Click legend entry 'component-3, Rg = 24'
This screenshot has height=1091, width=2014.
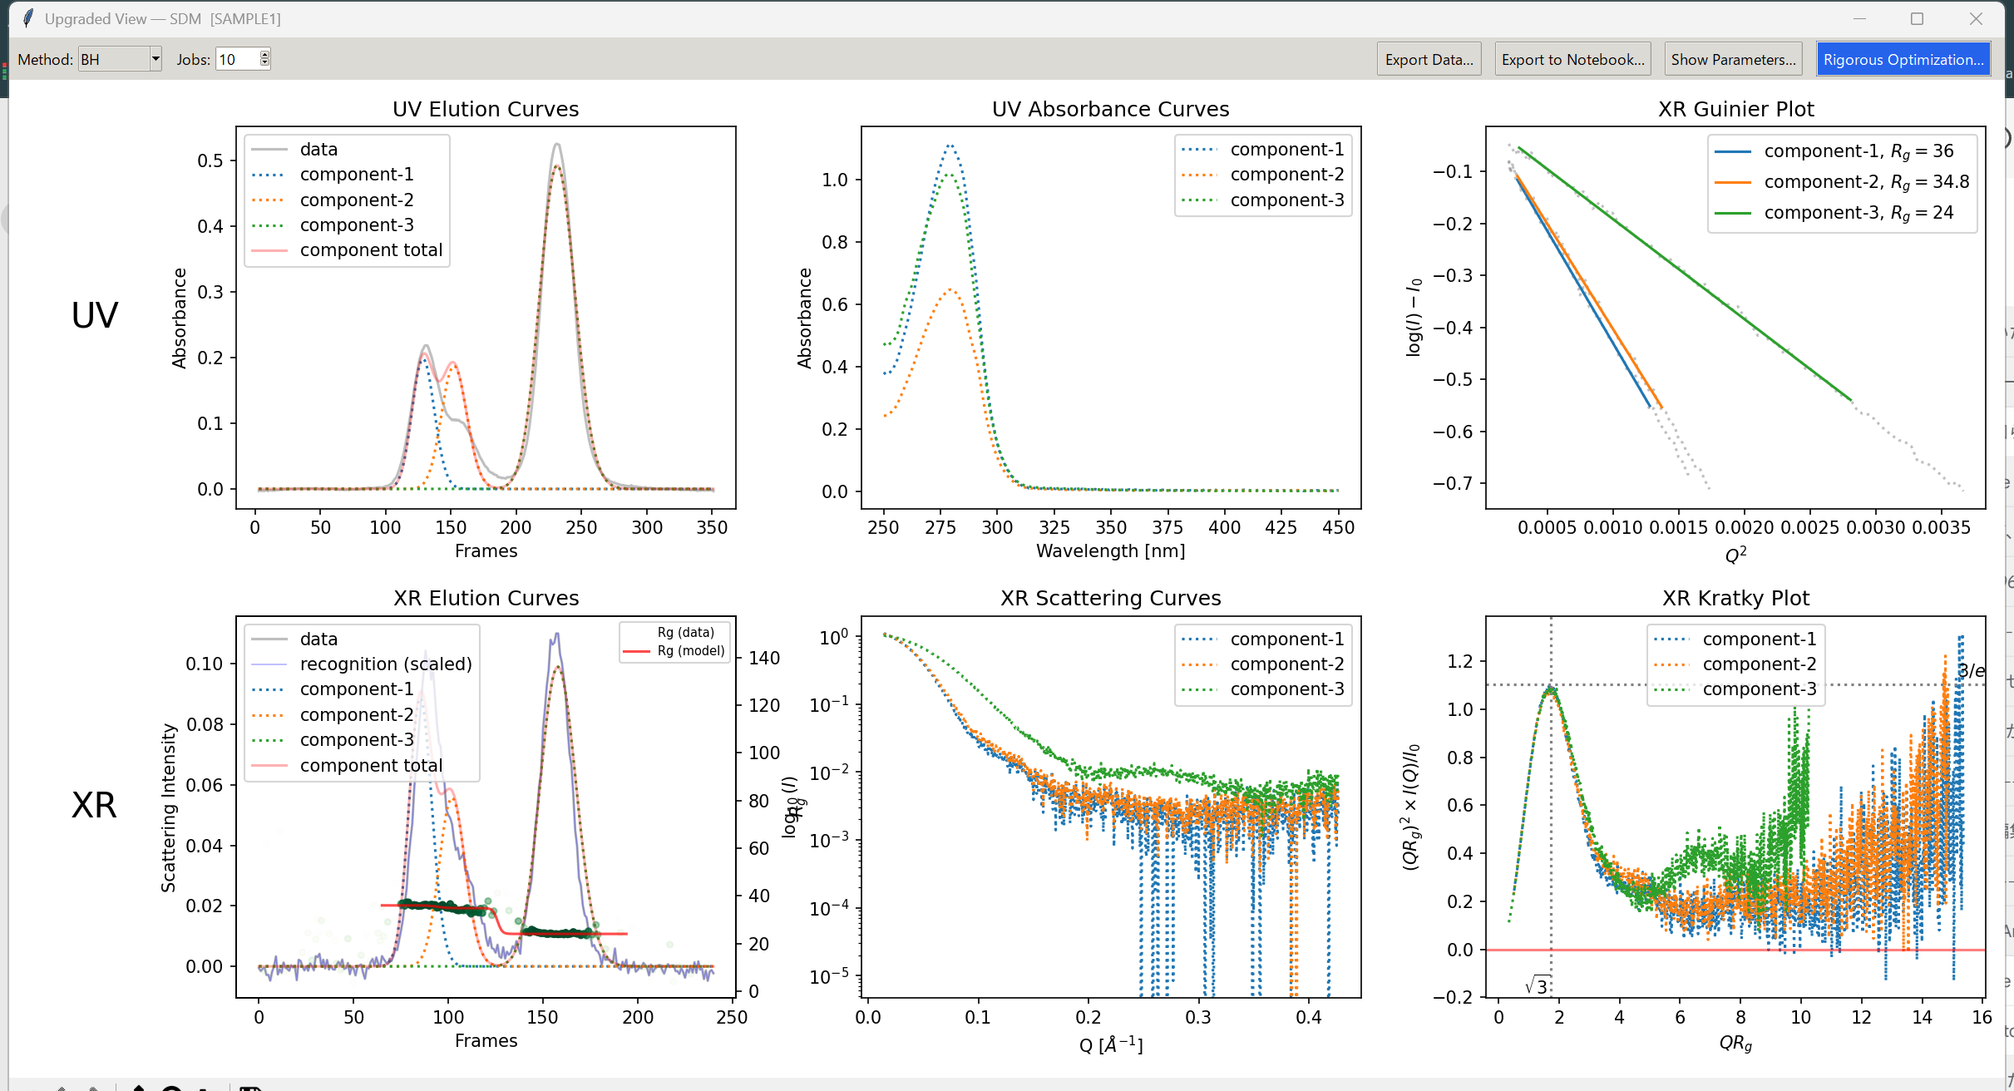pos(1859,213)
